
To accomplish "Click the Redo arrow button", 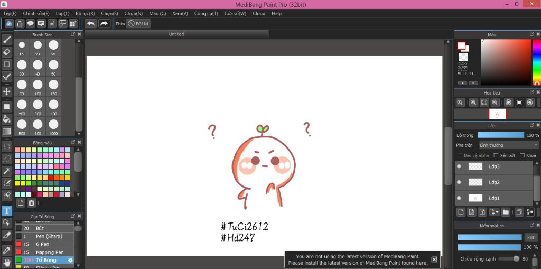I will [104, 23].
